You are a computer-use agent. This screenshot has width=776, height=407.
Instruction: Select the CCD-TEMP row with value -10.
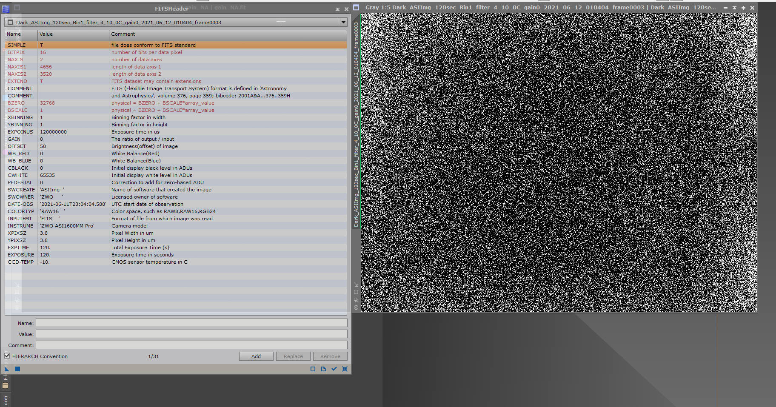pyautogui.click(x=176, y=262)
